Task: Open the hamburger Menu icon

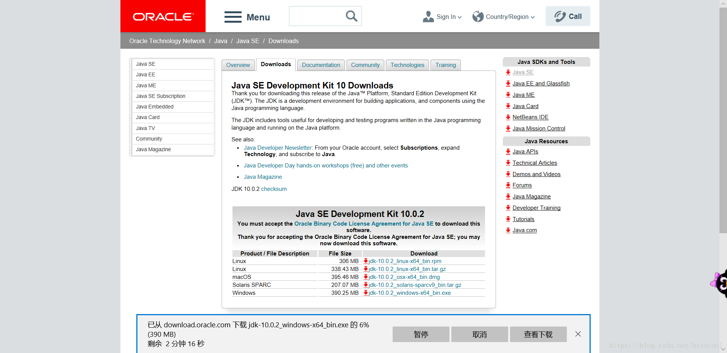Action: pos(232,17)
